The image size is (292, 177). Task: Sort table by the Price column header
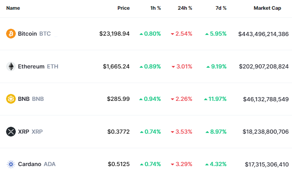(x=124, y=8)
